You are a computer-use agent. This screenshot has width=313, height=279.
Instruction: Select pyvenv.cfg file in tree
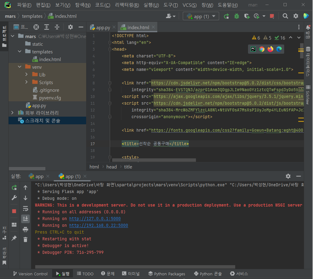coord(50,98)
